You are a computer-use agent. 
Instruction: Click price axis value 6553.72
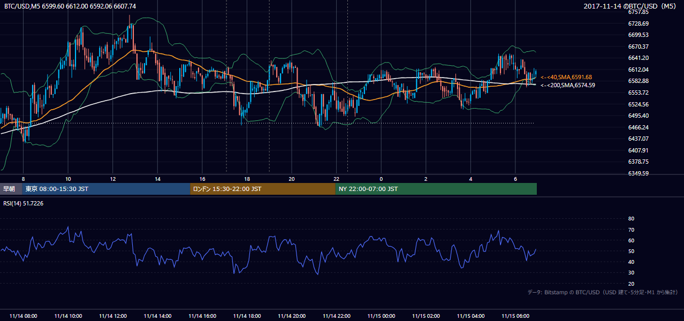638,93
